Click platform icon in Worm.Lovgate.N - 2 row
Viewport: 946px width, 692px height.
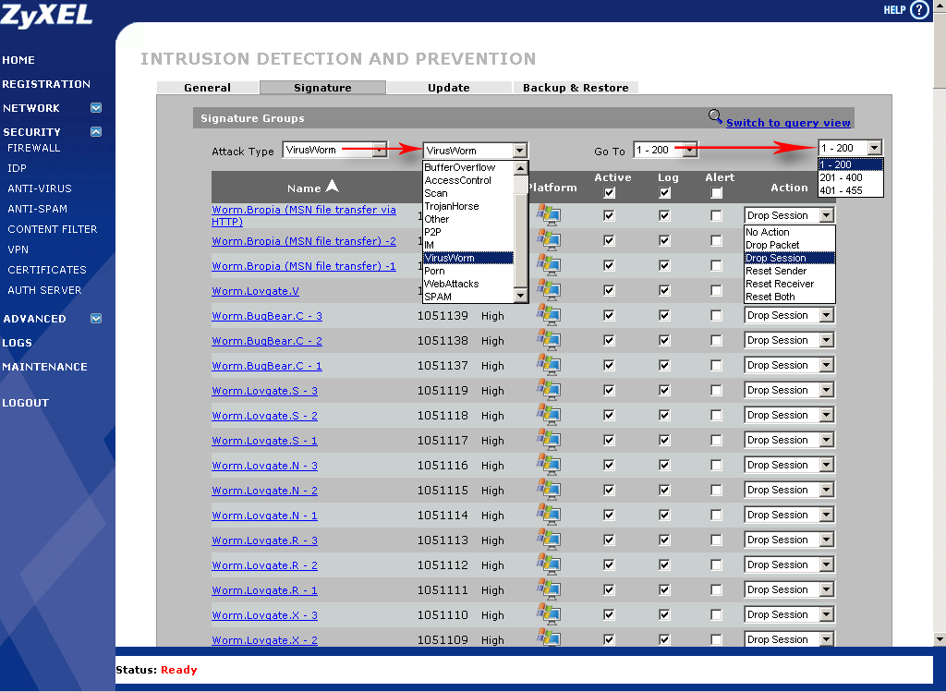(549, 490)
